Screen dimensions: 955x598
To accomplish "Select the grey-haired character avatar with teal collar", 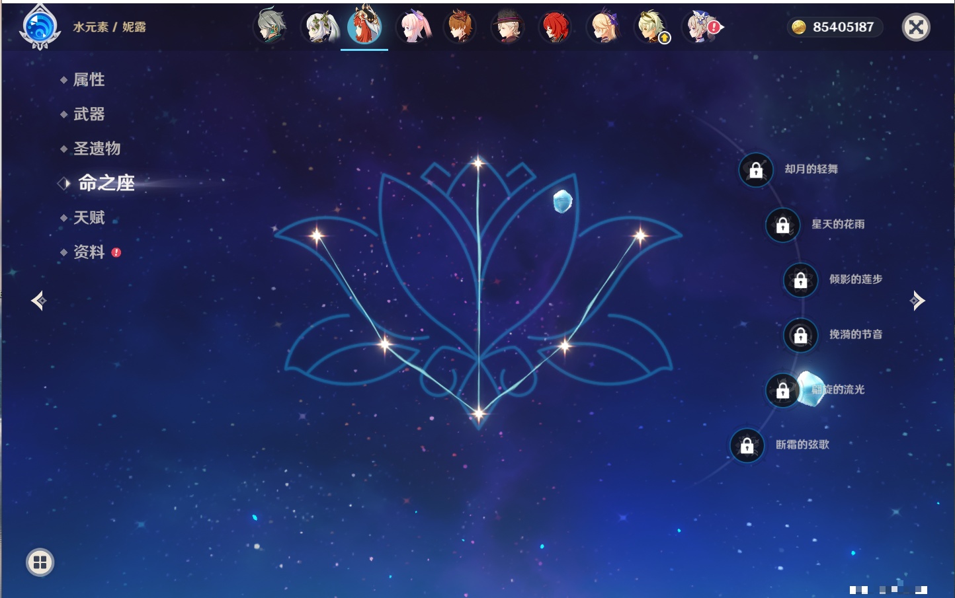I will [x=270, y=26].
